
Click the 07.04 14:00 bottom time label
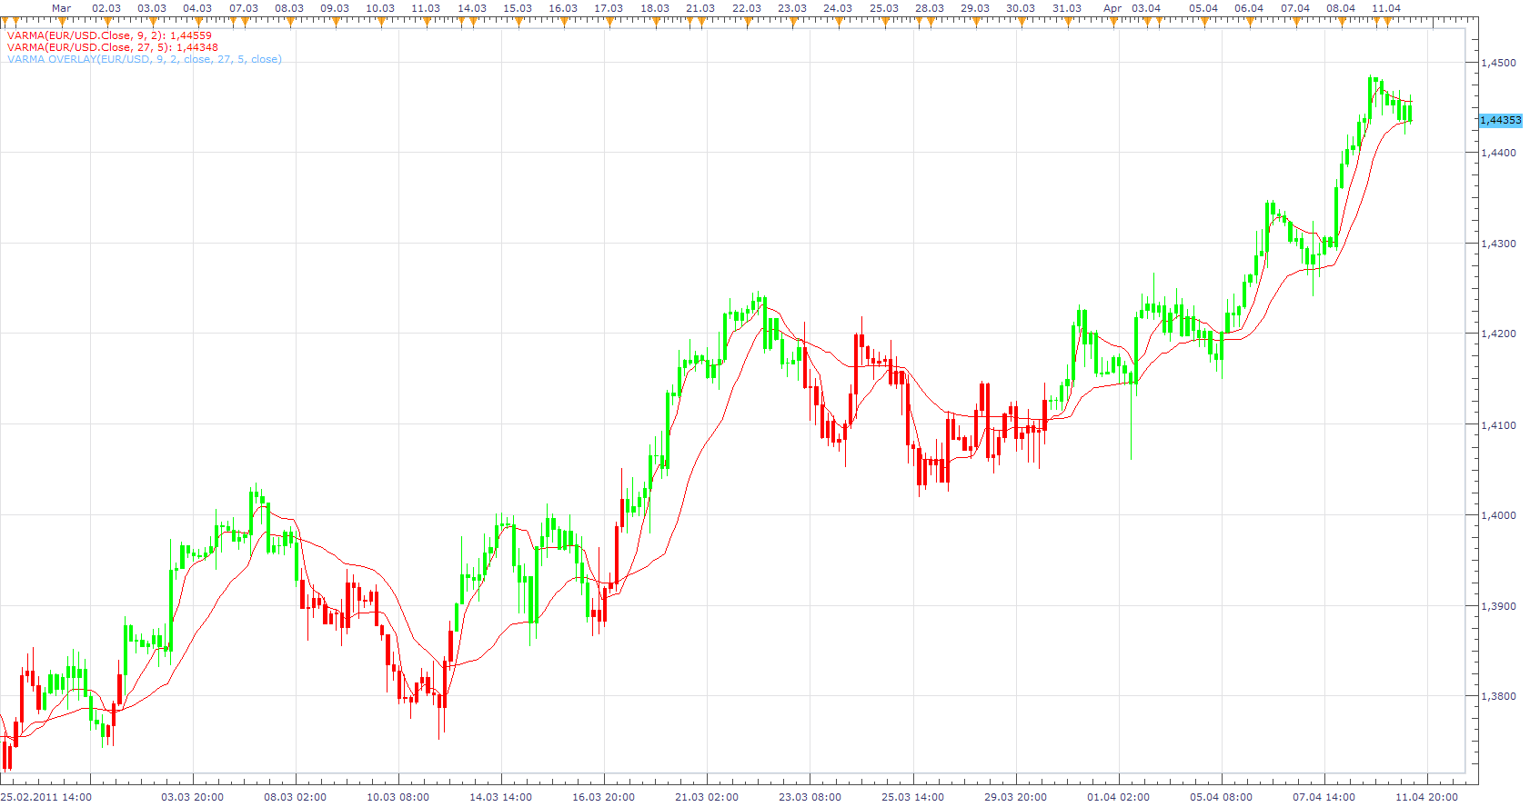click(1324, 797)
